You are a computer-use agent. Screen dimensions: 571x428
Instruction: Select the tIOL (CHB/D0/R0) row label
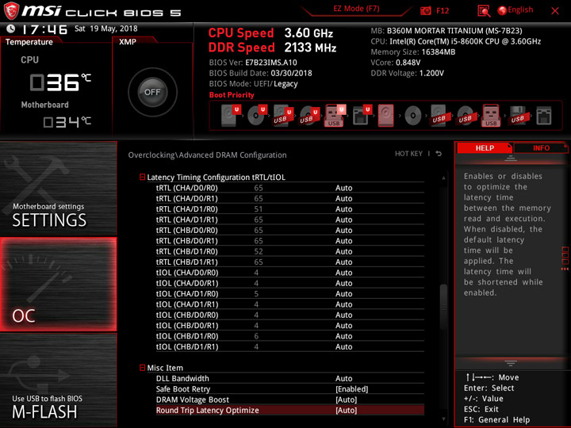(x=187, y=315)
